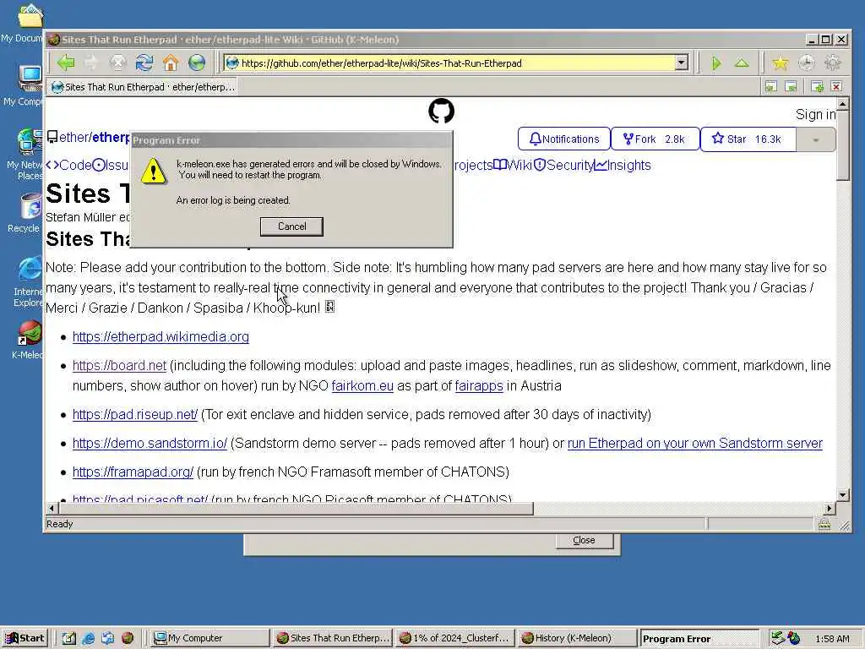Viewport: 865px width, 649px height.
Task: Click the vertical scrollbar down arrow
Action: click(842, 495)
